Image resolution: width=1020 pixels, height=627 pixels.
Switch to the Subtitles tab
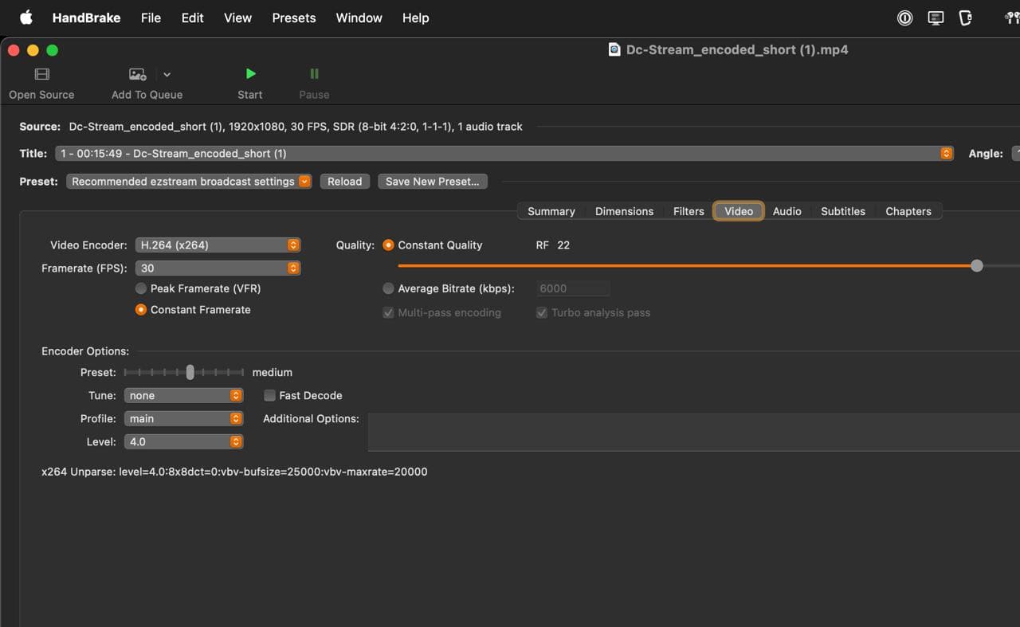point(843,211)
